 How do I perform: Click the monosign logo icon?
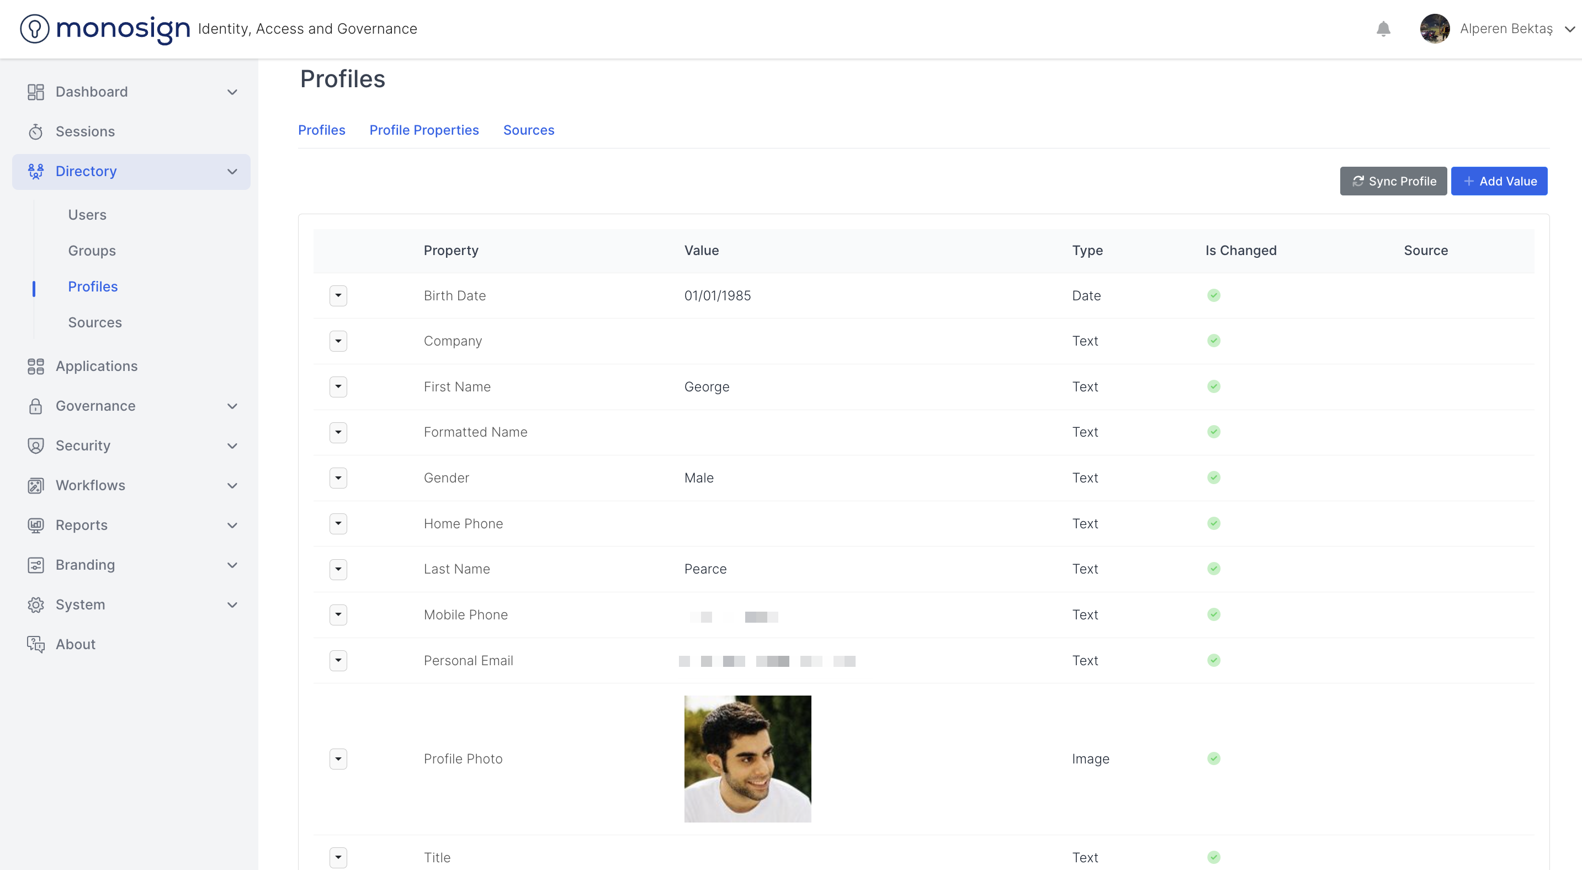tap(34, 29)
